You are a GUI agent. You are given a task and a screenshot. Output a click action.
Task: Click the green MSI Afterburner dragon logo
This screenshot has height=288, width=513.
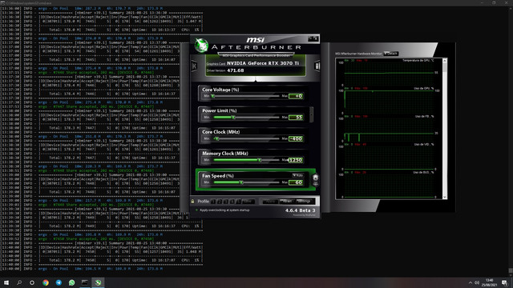[201, 45]
